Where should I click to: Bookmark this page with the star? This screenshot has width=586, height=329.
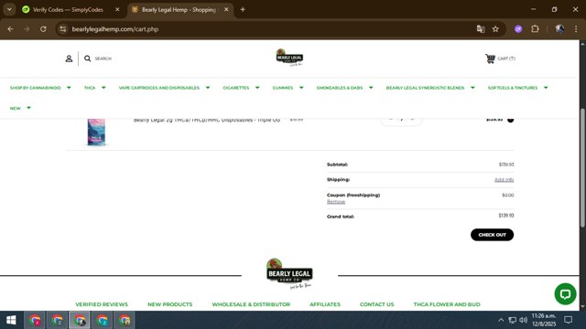coord(495,29)
